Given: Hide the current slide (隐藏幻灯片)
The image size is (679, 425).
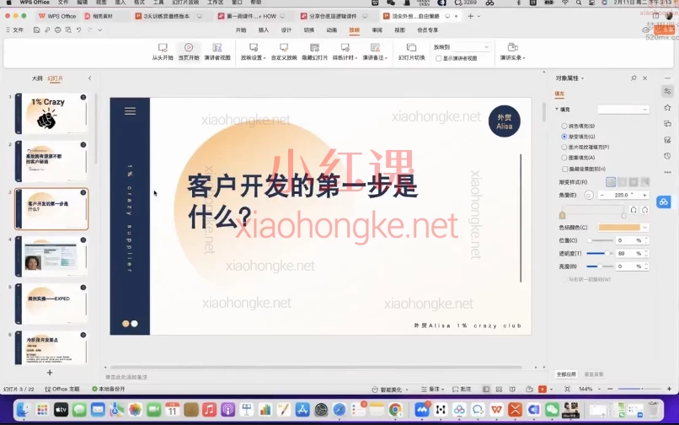Looking at the screenshot, I should (314, 51).
